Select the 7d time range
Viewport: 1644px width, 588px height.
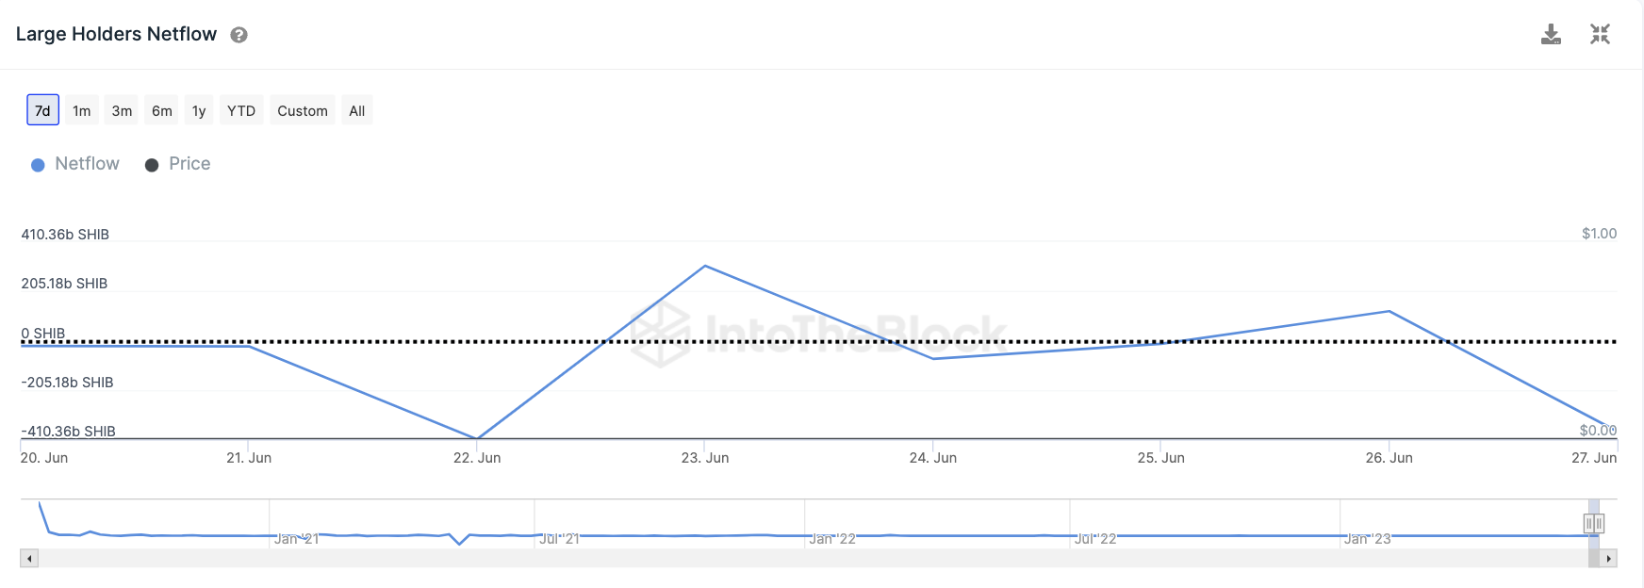pos(42,110)
